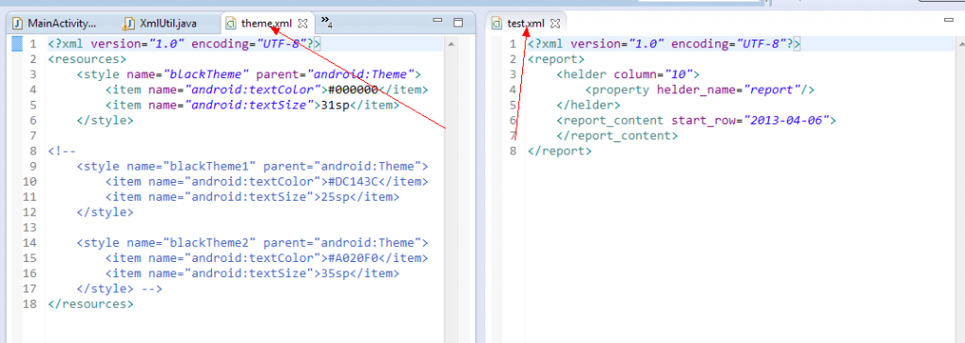Show hidden editor tabs list
The width and height of the screenshot is (965, 343).
(327, 23)
